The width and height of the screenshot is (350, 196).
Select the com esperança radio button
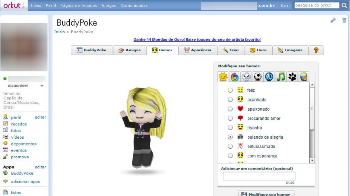tap(230, 156)
